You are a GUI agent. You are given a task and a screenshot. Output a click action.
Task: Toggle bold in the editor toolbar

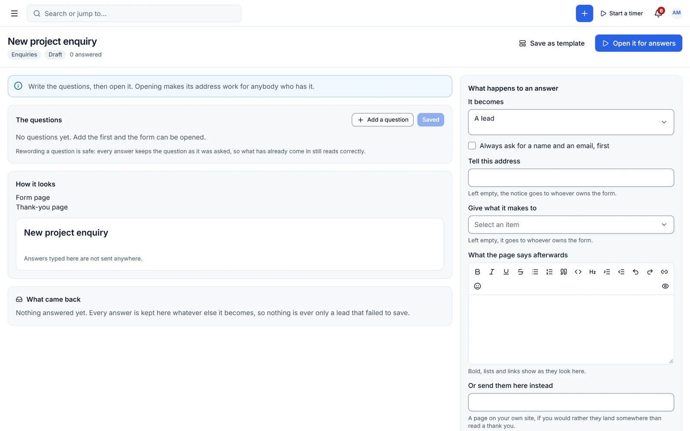tap(477, 272)
